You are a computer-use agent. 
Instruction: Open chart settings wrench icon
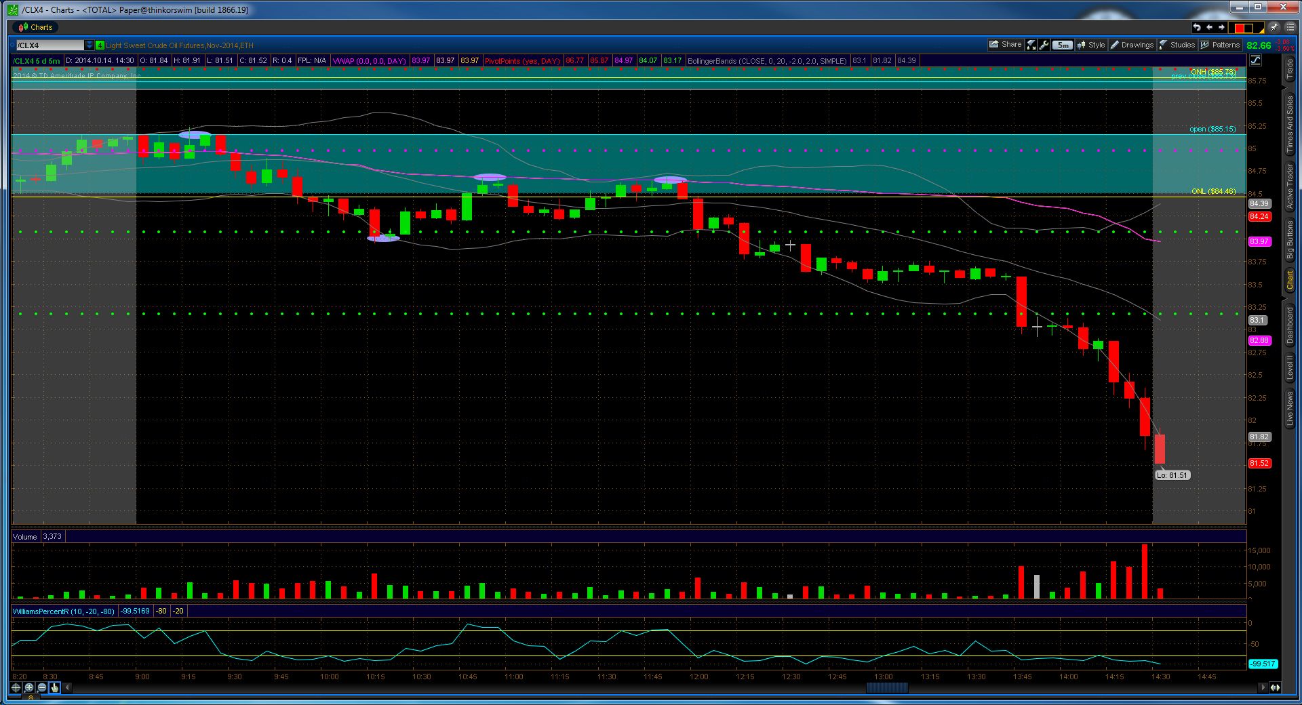click(x=1044, y=45)
